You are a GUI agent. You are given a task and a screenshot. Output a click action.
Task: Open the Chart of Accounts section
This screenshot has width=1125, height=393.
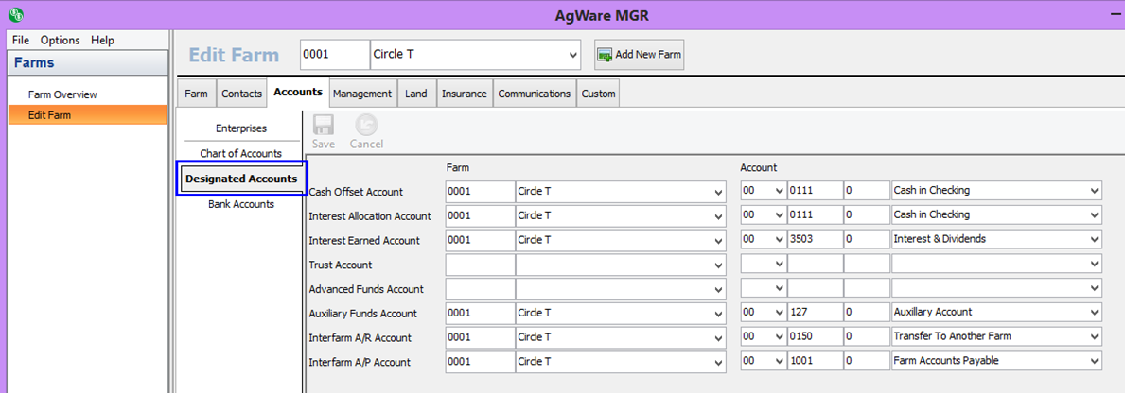[240, 153]
